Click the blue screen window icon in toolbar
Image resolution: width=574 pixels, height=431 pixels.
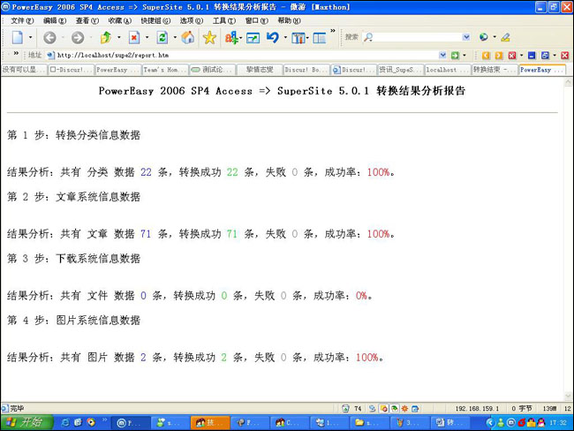253,38
